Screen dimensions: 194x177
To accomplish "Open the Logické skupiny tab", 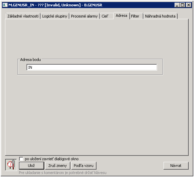I will pyautogui.click(x=55, y=16).
